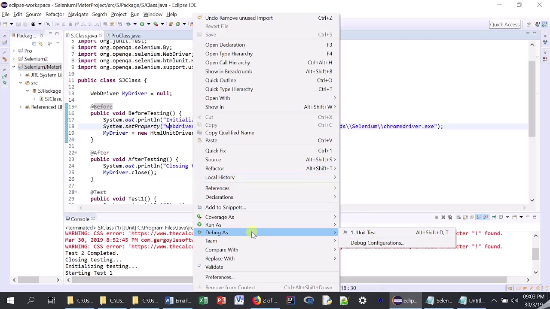Click the Debug bug toolbar icon
Screen dimensions: 550x309
(128, 24)
